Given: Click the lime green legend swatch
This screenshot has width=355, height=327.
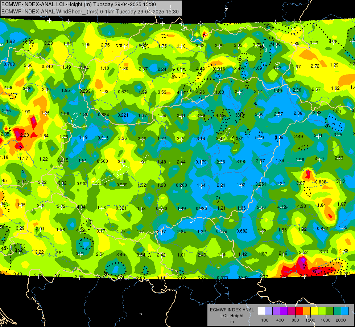Looking at the screenshot, I should [x=322, y=311].
